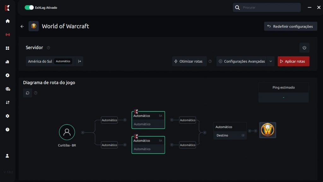Expand the Configurações Avançadas chevron dropdown
Image resolution: width=323 pixels, height=182 pixels.
tap(271, 61)
